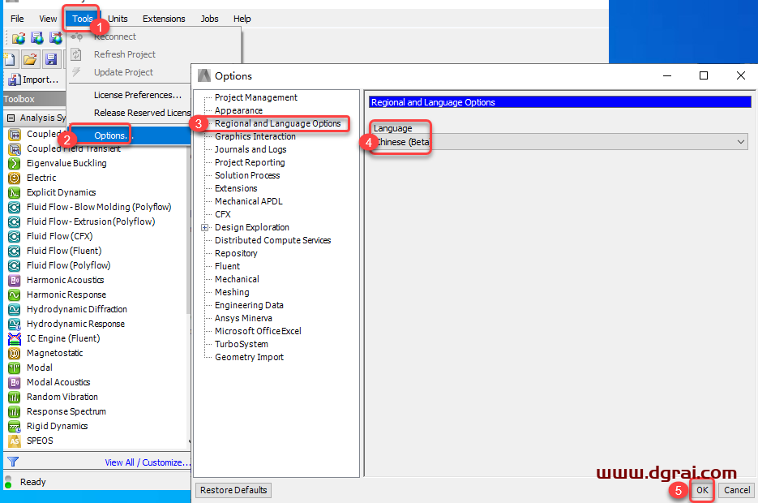The width and height of the screenshot is (758, 503).
Task: Select Project Management in Options tree
Action: coord(256,97)
